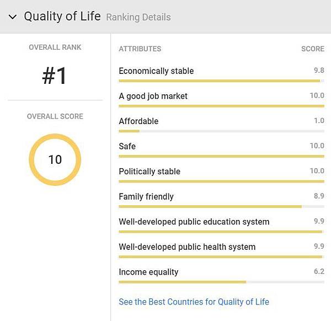
Task: Click the Overall Rank label
Action: (55, 47)
